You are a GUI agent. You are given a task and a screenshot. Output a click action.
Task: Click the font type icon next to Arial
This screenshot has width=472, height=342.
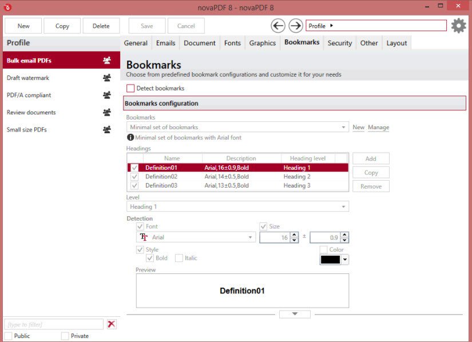click(144, 237)
